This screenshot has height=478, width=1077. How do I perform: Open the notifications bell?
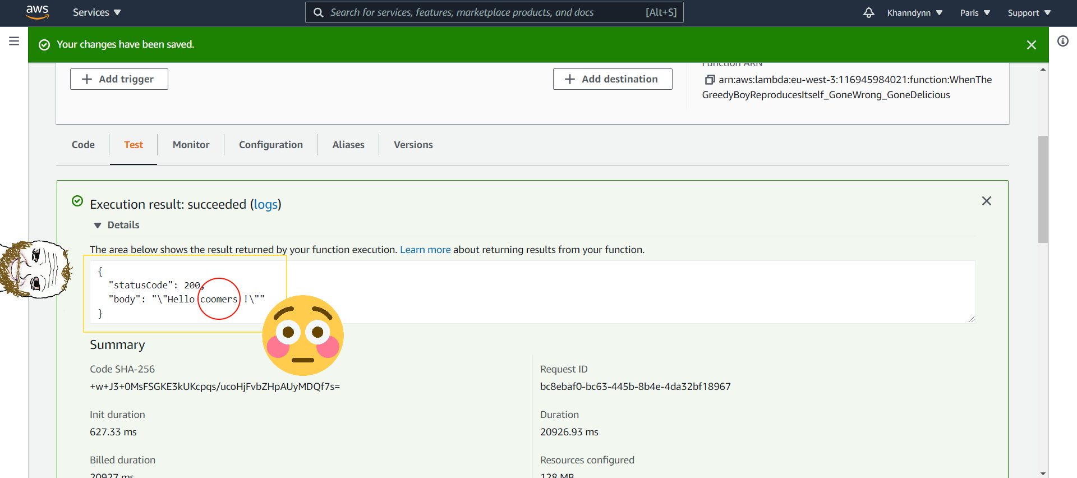coord(868,12)
